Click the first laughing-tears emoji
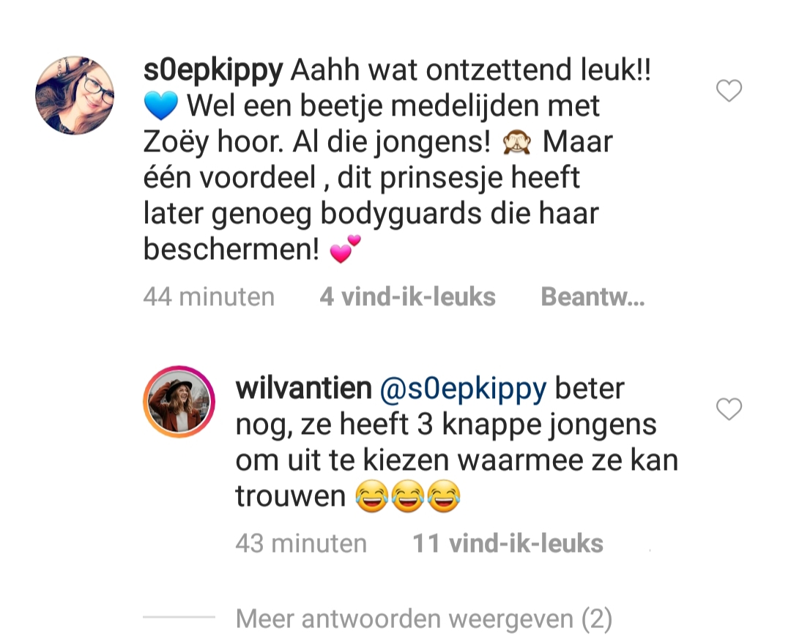 point(372,497)
